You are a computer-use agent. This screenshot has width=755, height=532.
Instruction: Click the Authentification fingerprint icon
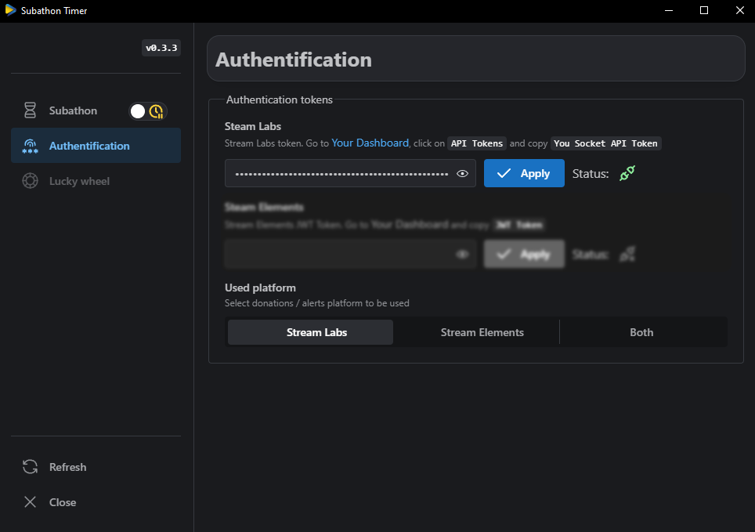30,146
